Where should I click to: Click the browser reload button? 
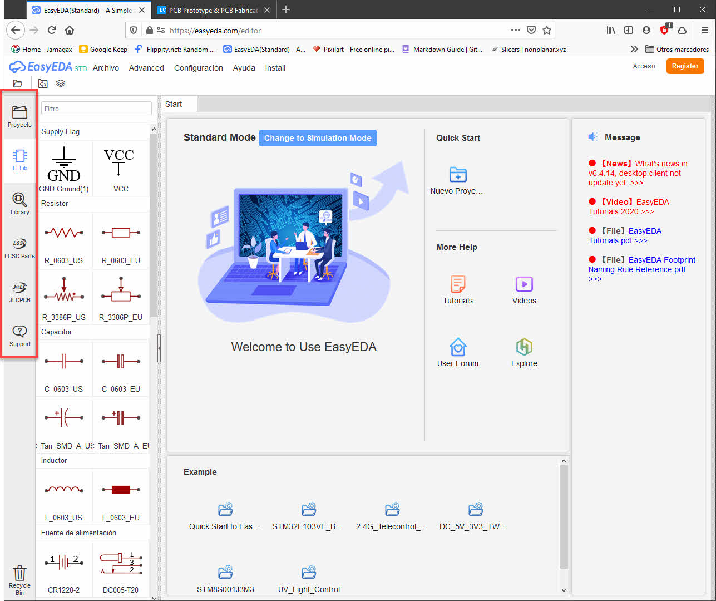click(52, 31)
